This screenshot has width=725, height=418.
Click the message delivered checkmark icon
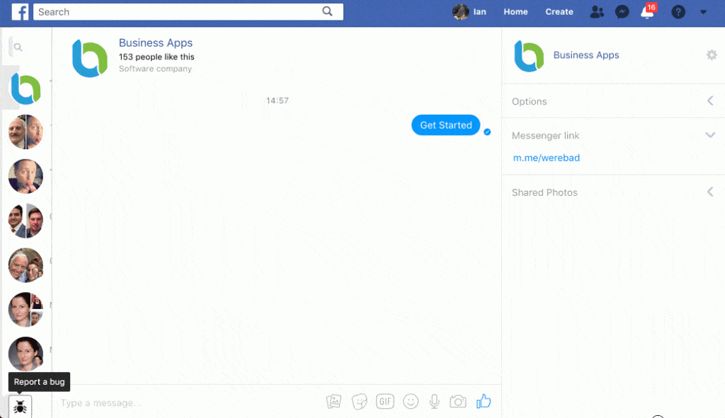(487, 132)
